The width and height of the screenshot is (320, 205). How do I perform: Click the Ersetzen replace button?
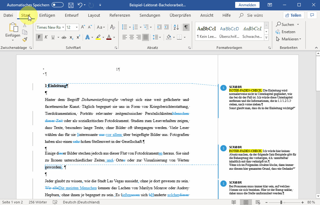(x=285, y=32)
